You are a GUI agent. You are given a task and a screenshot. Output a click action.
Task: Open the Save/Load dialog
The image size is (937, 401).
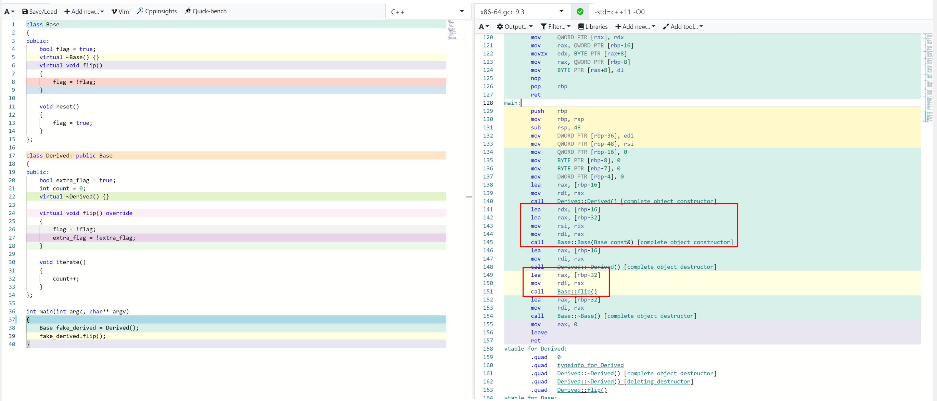pos(40,12)
